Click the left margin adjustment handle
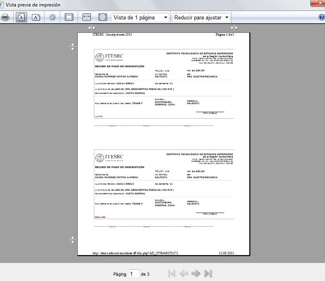325x281 pixels. 92,28
